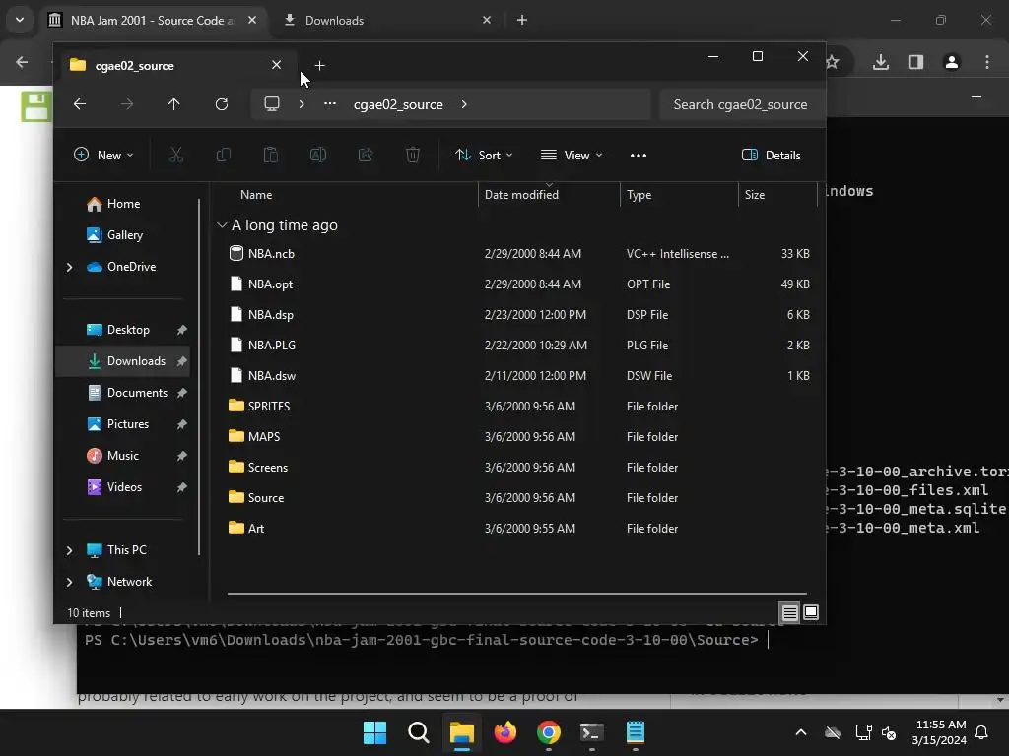The image size is (1009, 756).
Task: Expand Network in navigation pane
Action: point(70,582)
